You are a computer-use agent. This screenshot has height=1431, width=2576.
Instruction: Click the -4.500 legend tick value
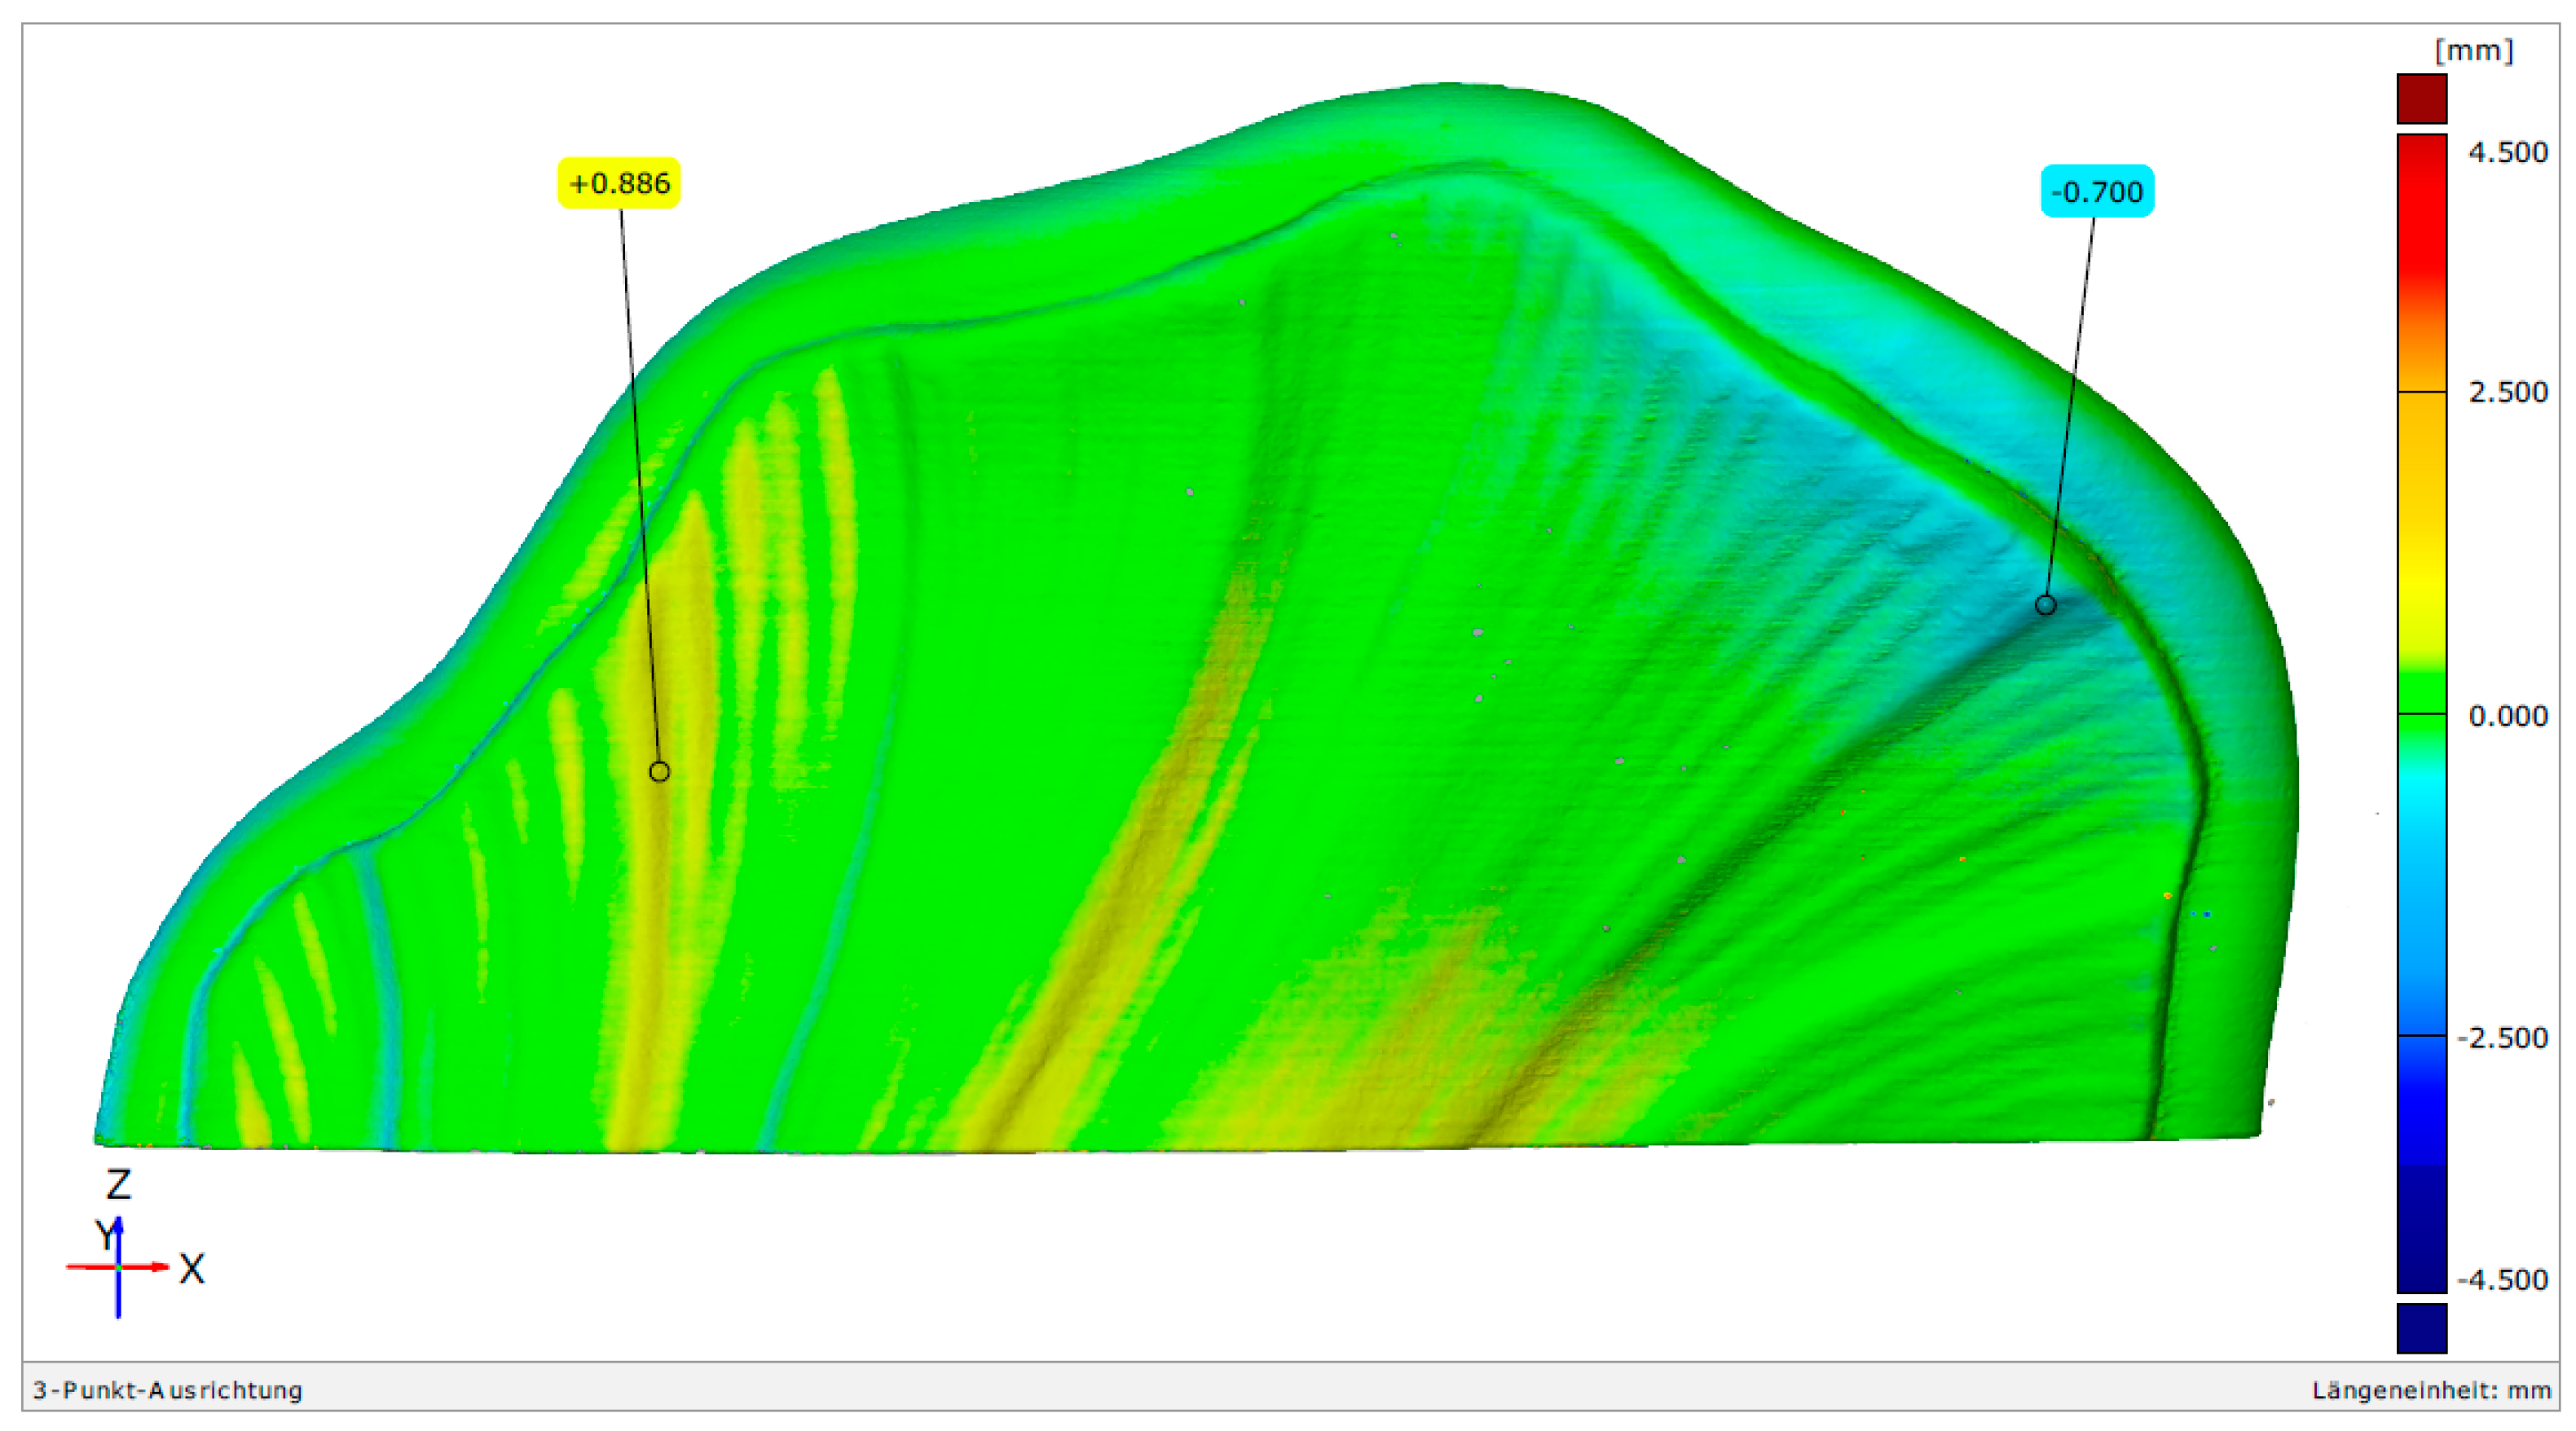(2502, 1280)
